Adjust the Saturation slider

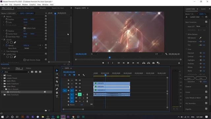click(x=200, y=82)
